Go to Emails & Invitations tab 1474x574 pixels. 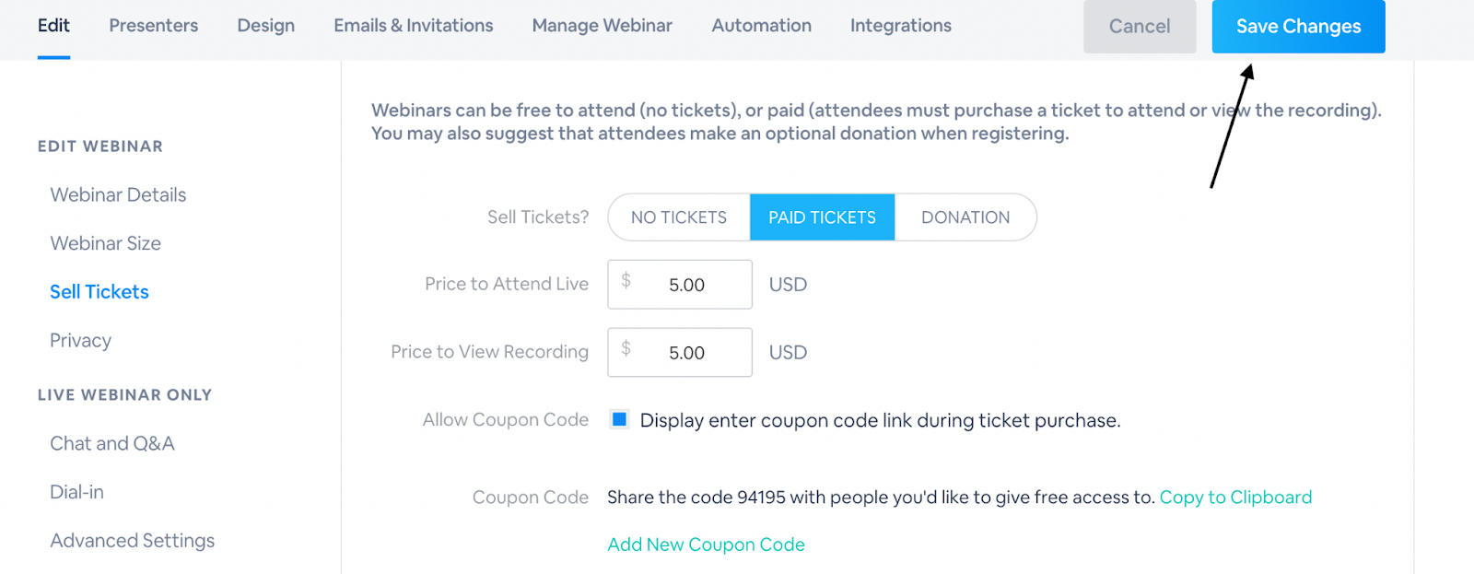413,26
